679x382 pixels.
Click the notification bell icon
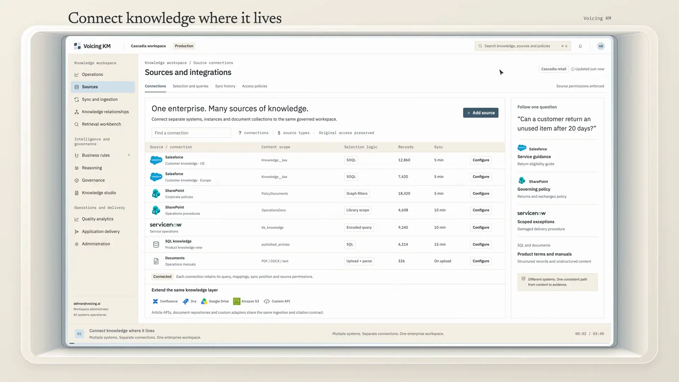(x=580, y=46)
